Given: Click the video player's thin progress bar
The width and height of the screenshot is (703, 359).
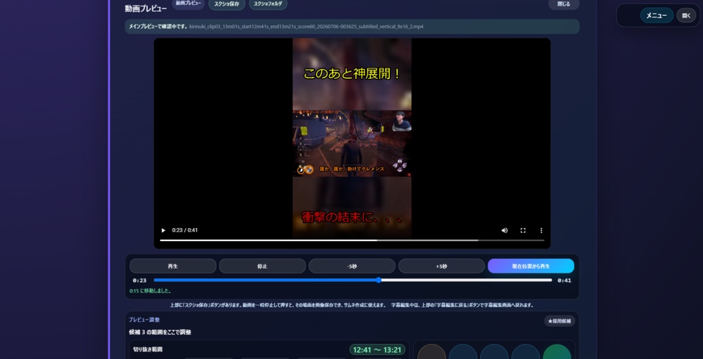Looking at the screenshot, I should pos(352,240).
